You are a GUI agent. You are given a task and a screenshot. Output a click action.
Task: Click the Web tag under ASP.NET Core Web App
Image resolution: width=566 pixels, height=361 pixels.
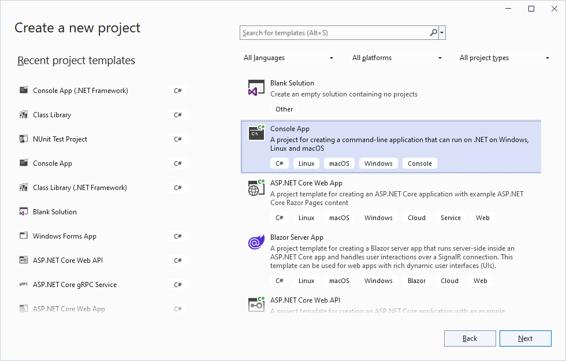tap(483, 218)
